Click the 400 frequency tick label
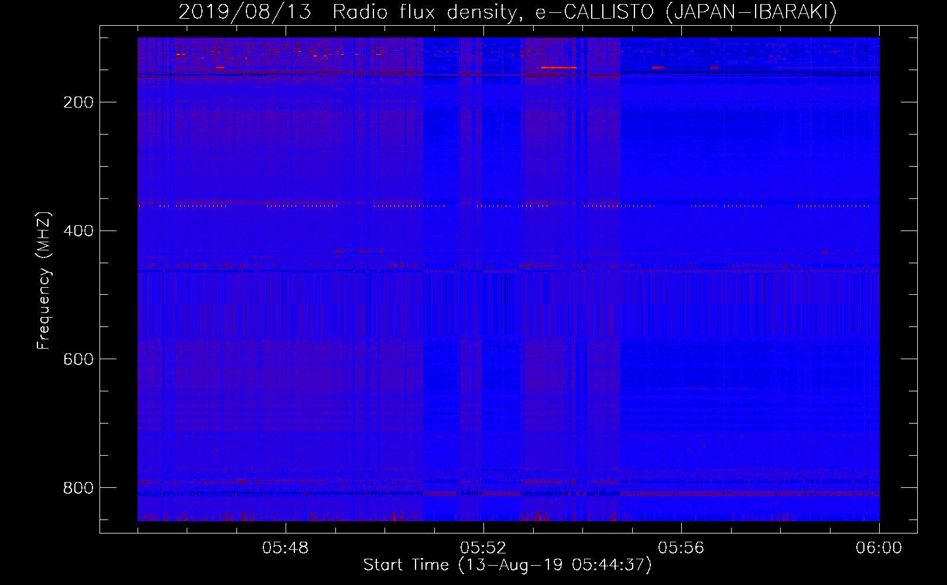 pyautogui.click(x=78, y=231)
